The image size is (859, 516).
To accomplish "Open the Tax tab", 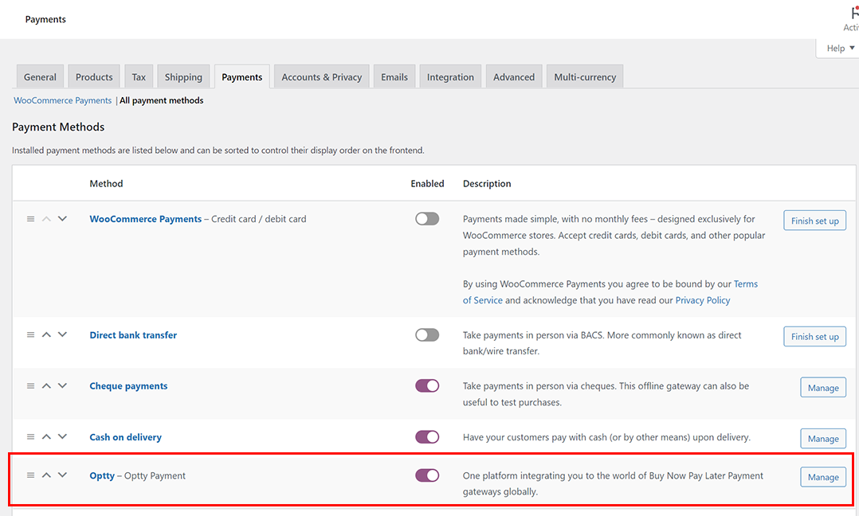I will click(x=139, y=77).
